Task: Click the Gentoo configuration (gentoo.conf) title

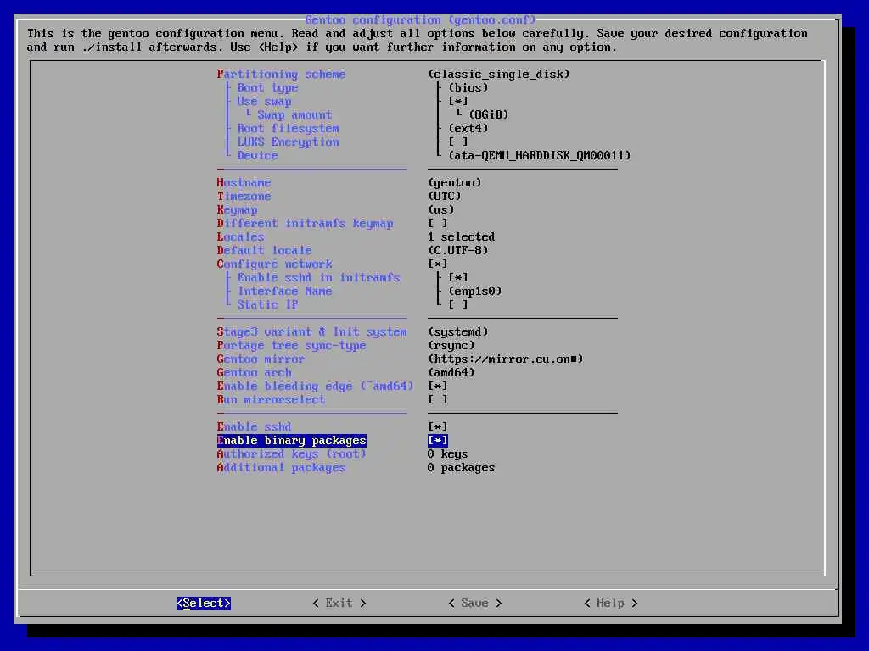Action: [421, 20]
